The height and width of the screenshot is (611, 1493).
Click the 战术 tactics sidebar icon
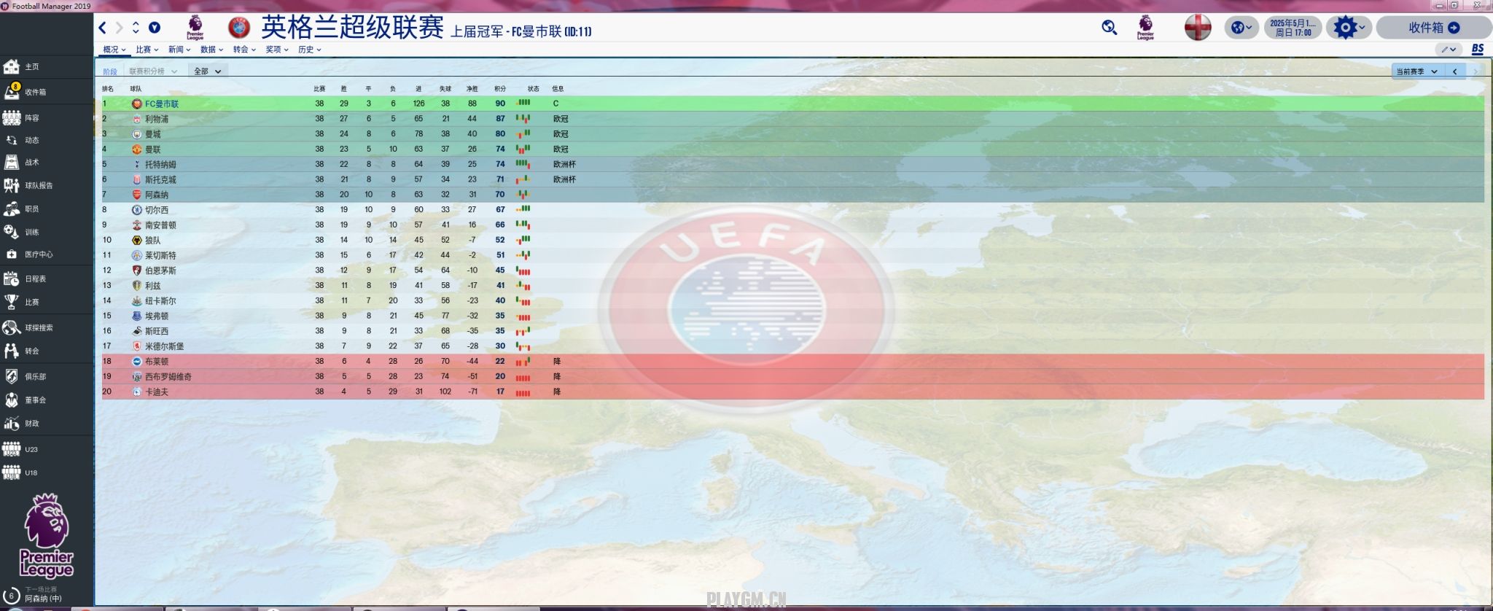(x=12, y=163)
